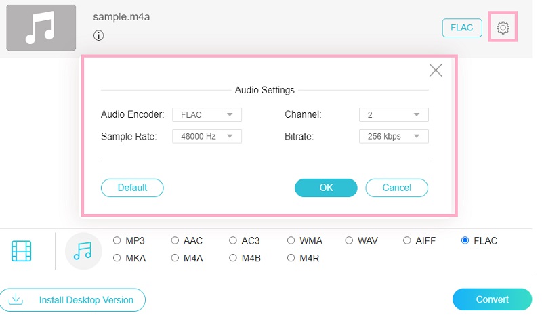
Task: Switch to the video format film icon
Action: tap(22, 251)
